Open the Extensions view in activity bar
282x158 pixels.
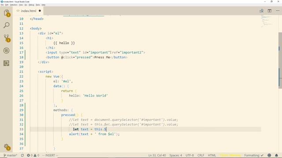point(7,63)
